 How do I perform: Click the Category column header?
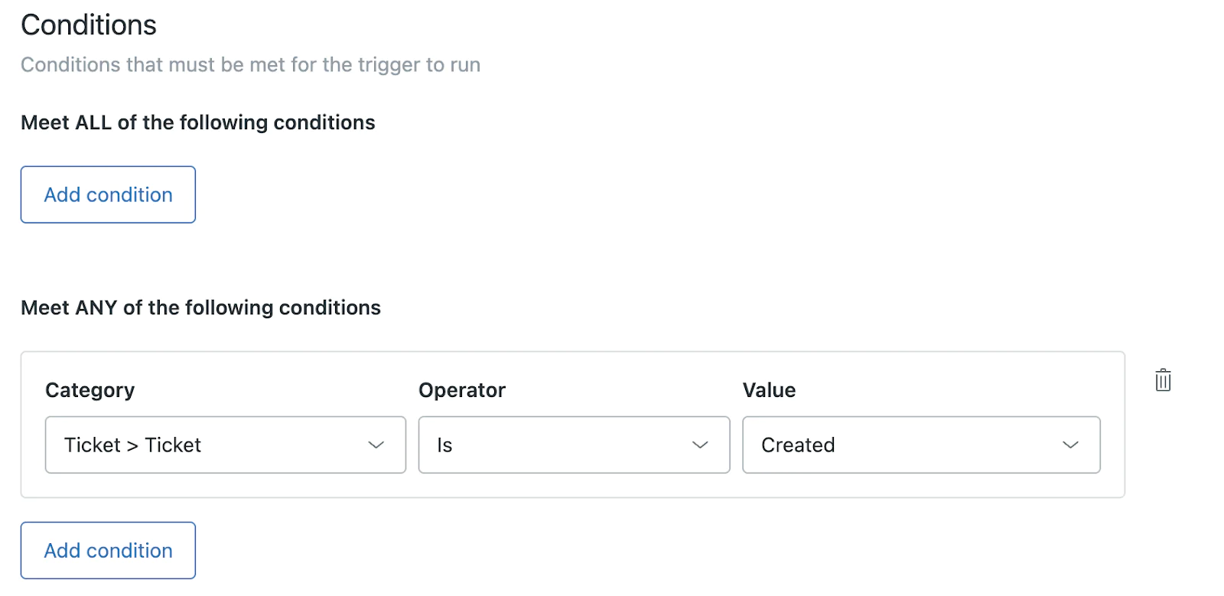(x=90, y=390)
